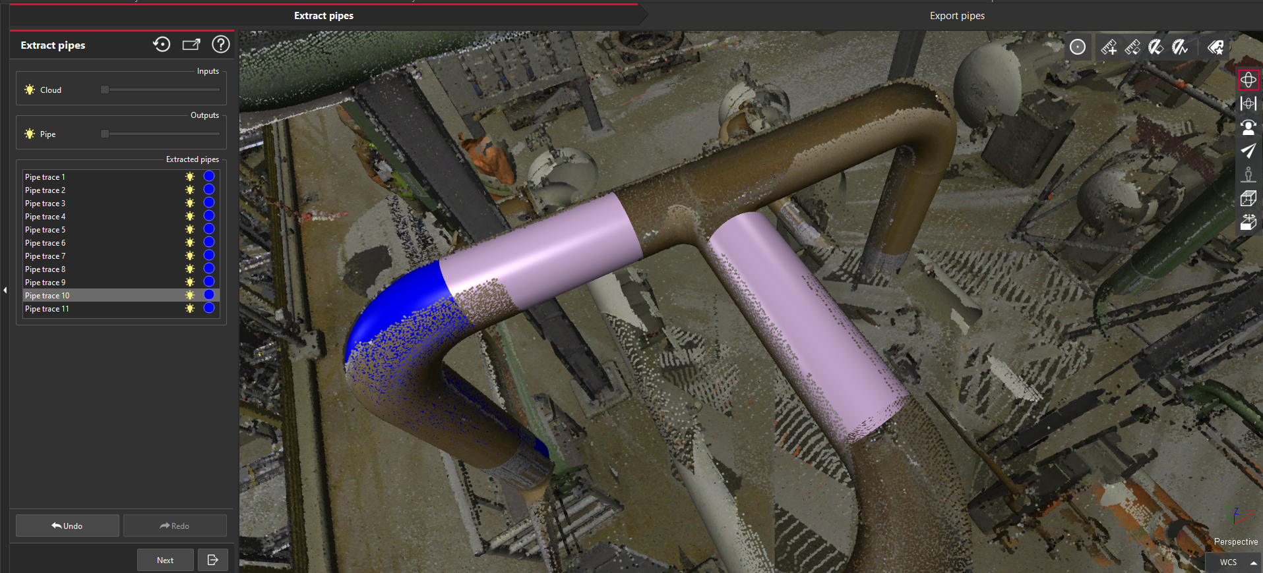Toggle the Cloud visibility light bulb
The height and width of the screenshot is (573, 1263).
point(30,90)
